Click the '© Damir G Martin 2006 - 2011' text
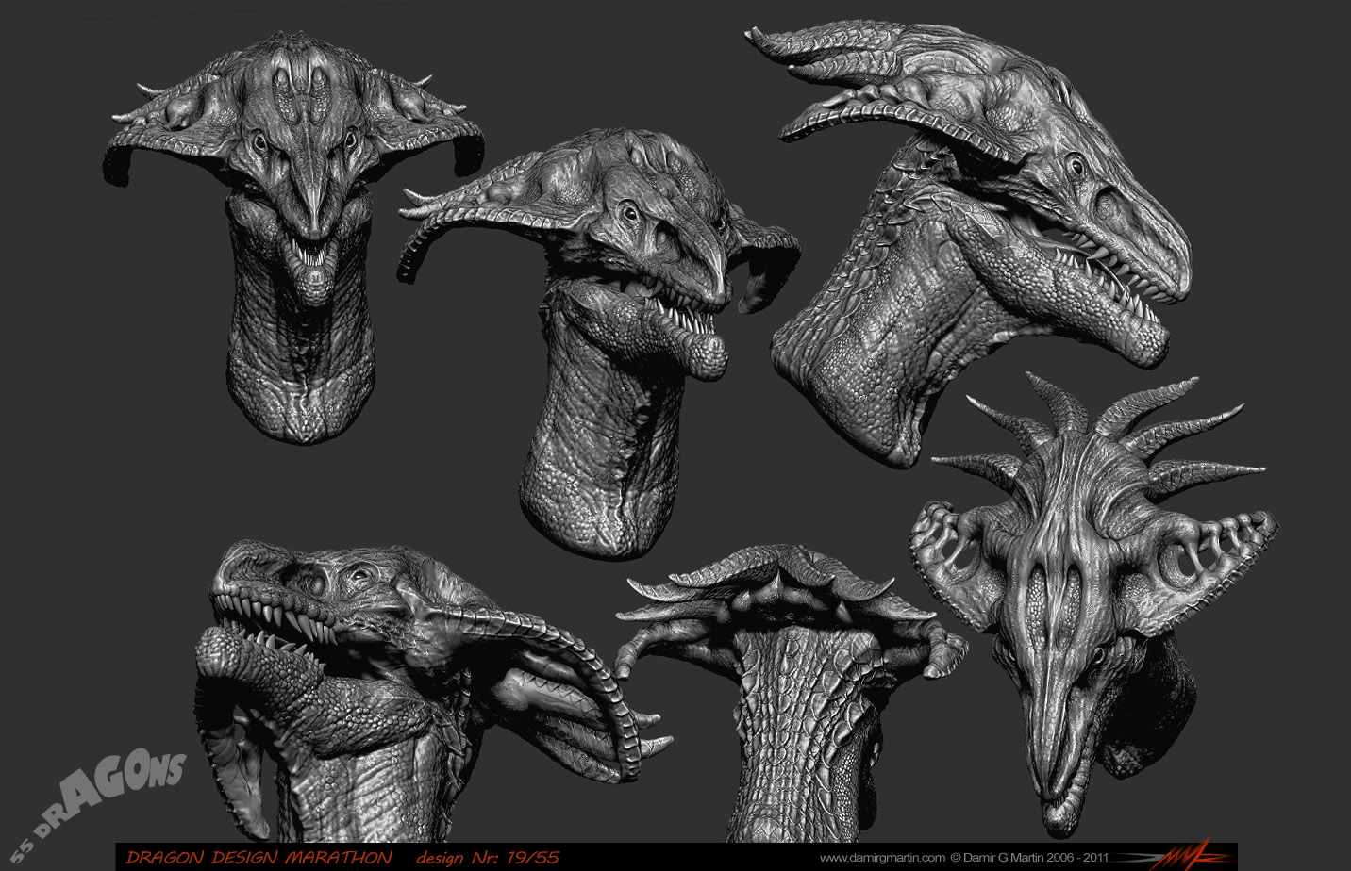This screenshot has height=871, width=1351. tap(1029, 858)
